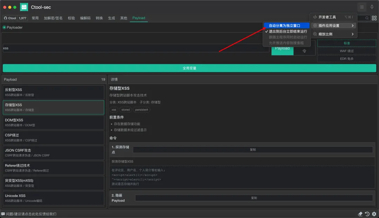The image size is (379, 218).
Task: Click the eraser icon in status bar
Action: (360, 214)
